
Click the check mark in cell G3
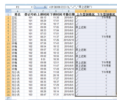(x=106, y=21)
